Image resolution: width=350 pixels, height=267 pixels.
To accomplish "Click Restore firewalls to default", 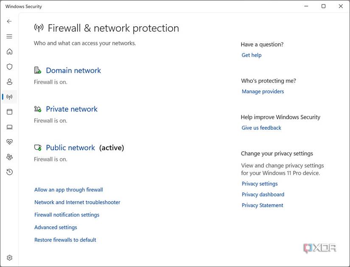I will tap(65, 240).
